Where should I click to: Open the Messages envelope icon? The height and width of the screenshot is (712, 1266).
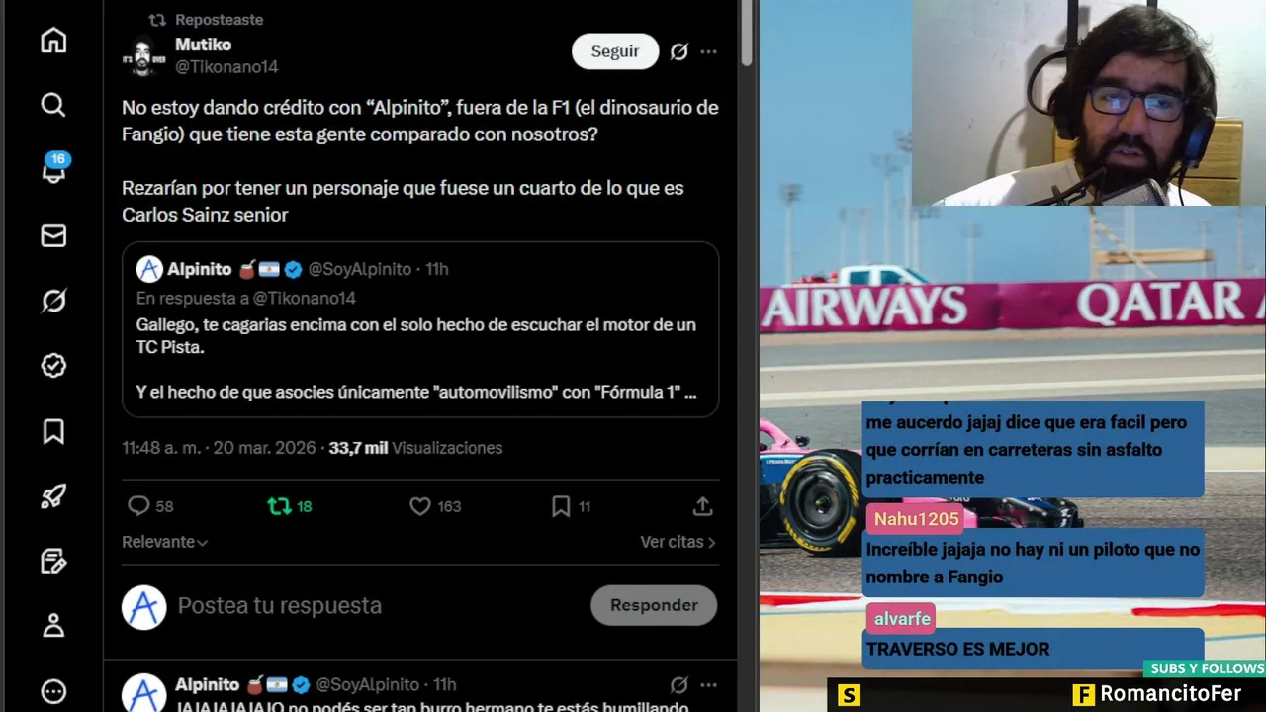53,235
